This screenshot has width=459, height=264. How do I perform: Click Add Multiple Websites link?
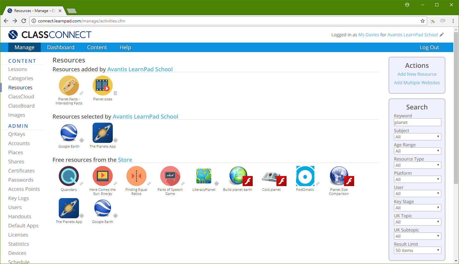pyautogui.click(x=417, y=83)
